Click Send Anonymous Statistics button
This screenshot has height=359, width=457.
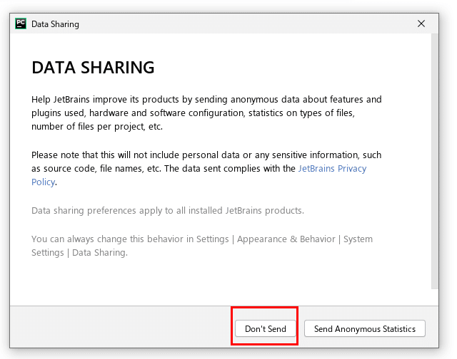(365, 328)
